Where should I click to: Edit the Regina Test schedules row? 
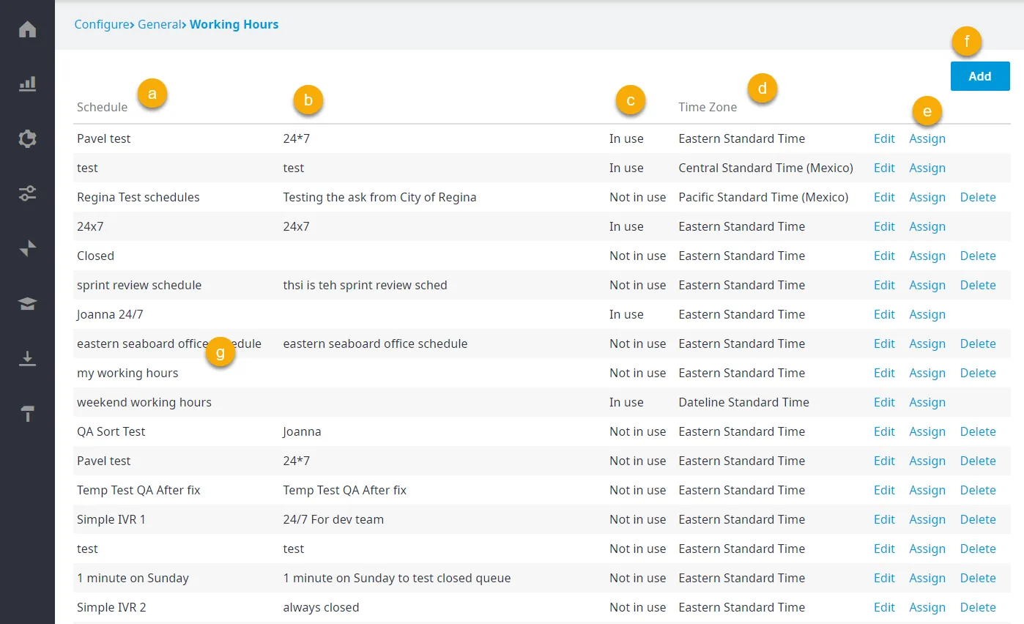(884, 197)
